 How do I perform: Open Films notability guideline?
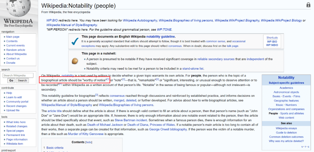point(297,96)
